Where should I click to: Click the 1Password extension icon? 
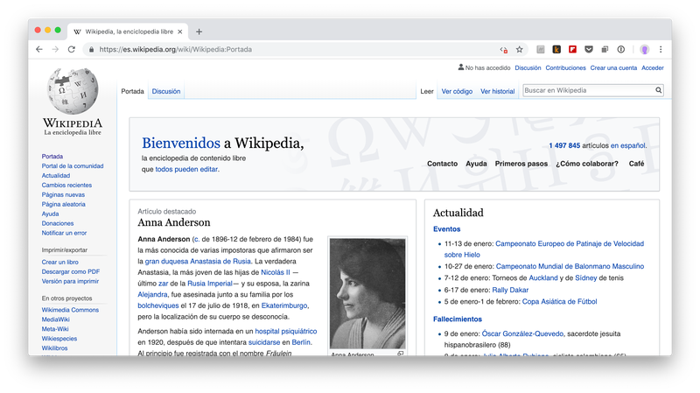(621, 50)
